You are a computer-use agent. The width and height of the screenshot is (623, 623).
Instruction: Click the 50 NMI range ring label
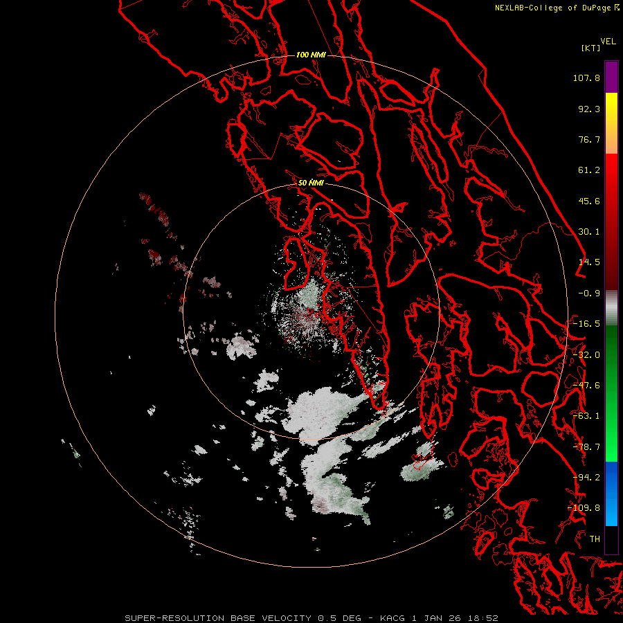(x=311, y=183)
